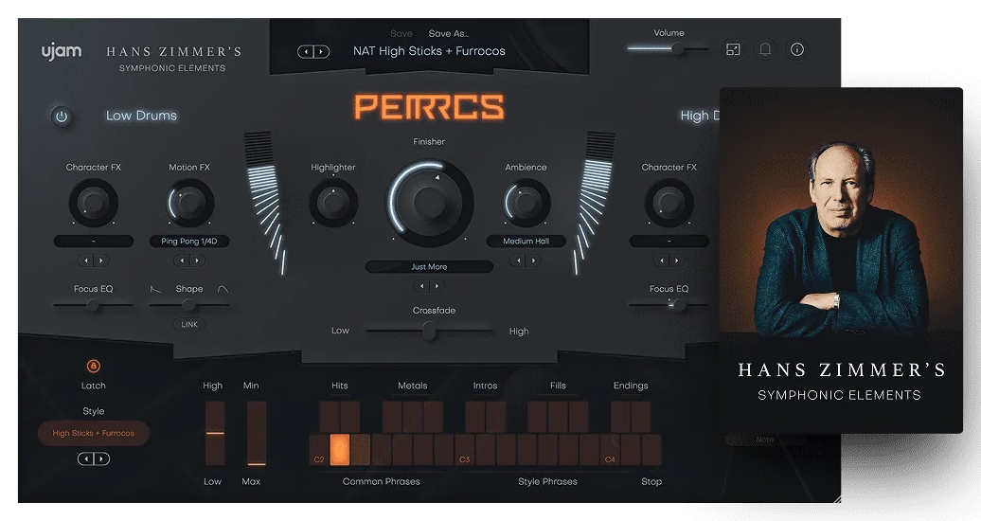Click the Common Phrases label
981x521 pixels.
[381, 481]
